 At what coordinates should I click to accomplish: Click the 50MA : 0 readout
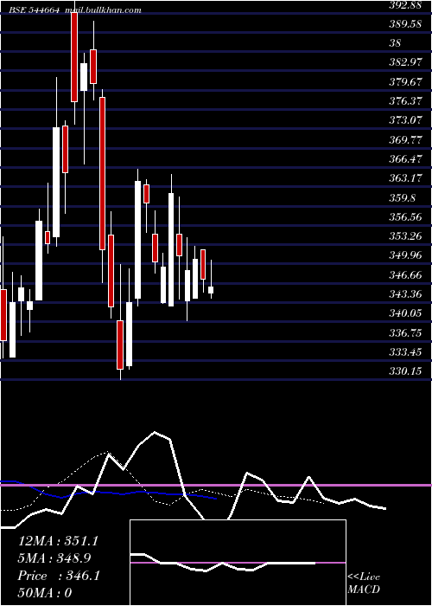tap(45, 593)
